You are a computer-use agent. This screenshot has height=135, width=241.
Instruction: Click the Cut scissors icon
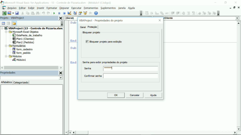click(23, 13)
